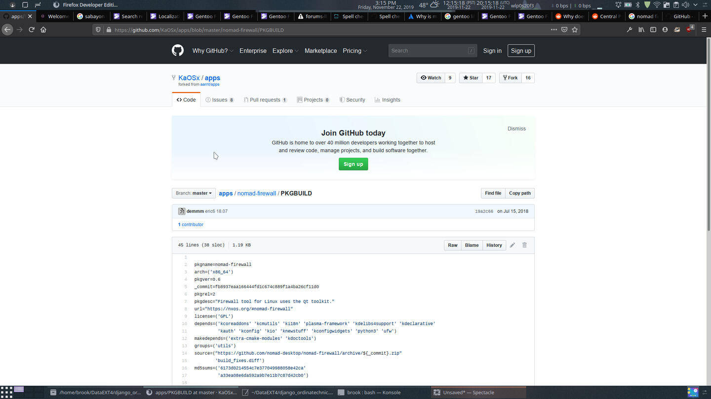Open the nomad-firewall breadcrumb link

(x=257, y=193)
